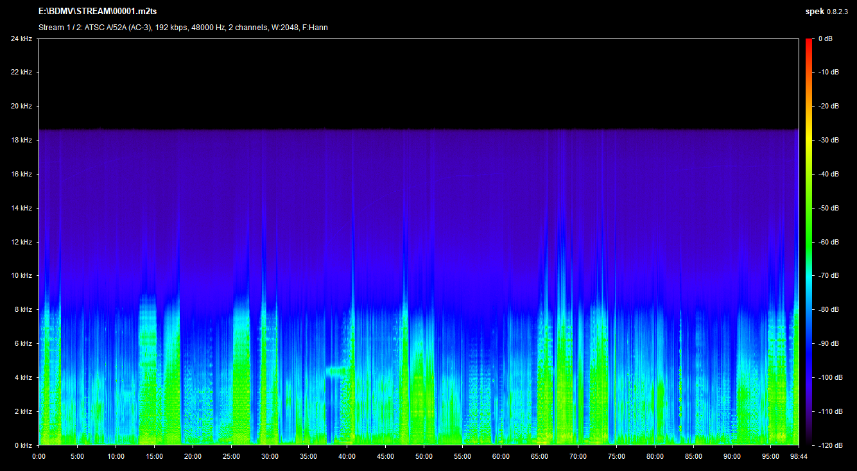Image resolution: width=857 pixels, height=471 pixels.
Task: Click the red top of the dB color bar
Action: (x=809, y=42)
